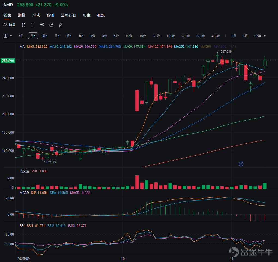The image size is (278, 262).
Task: Click the square fullscreen frame icon
Action: (x=33, y=25)
